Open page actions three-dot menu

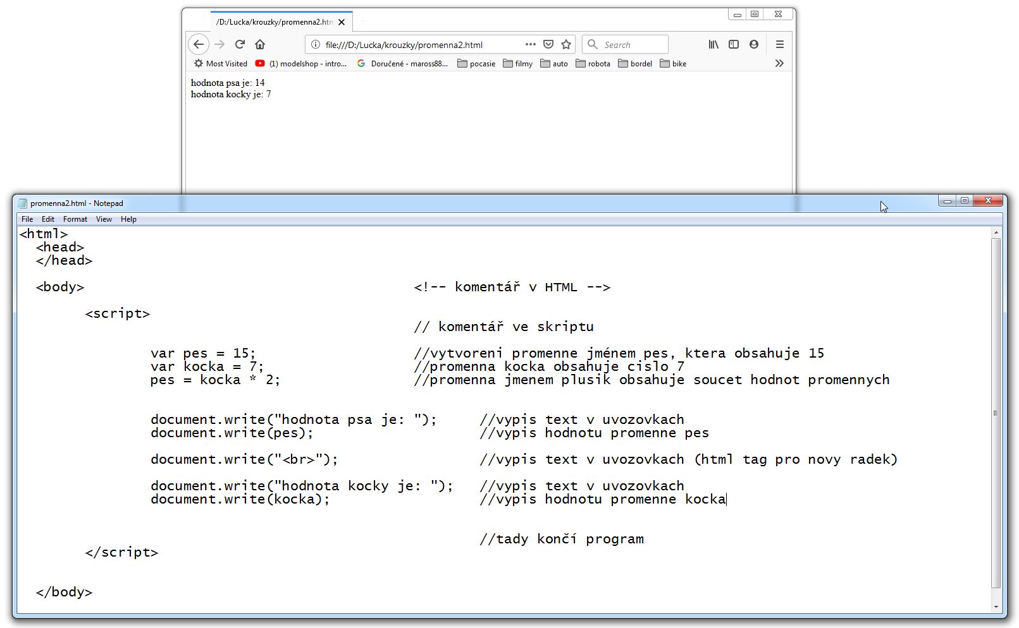(530, 44)
